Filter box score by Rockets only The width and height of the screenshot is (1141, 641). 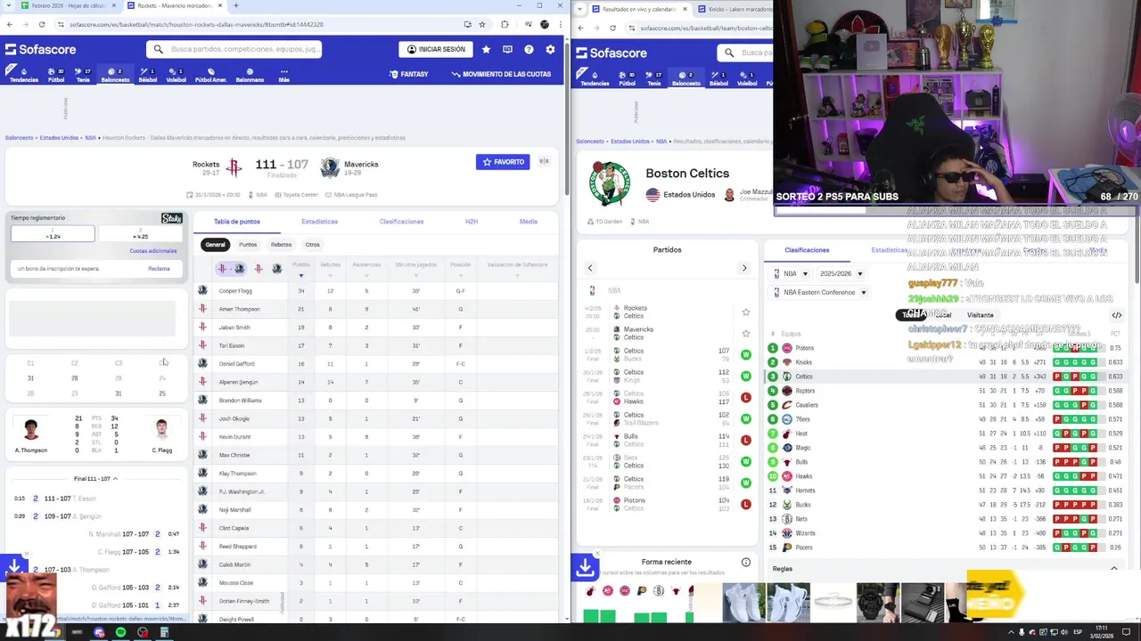click(x=258, y=268)
